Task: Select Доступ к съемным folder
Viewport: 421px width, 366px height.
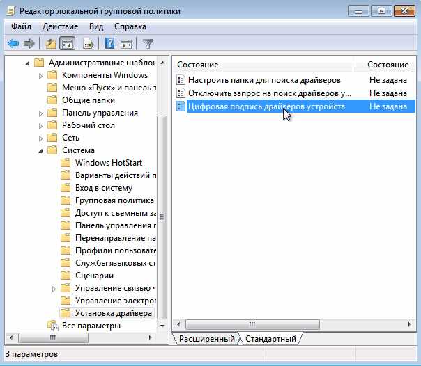Action: pos(116,213)
